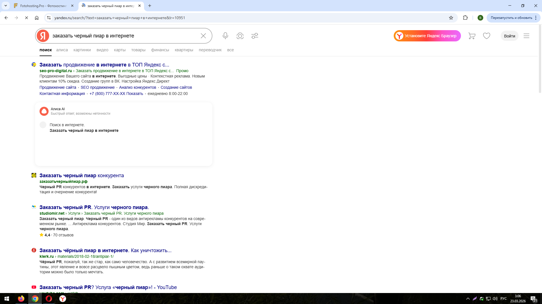Screen dimensions: 542x304
Task: Expand the tab search dropdown
Action: coord(6,6)
